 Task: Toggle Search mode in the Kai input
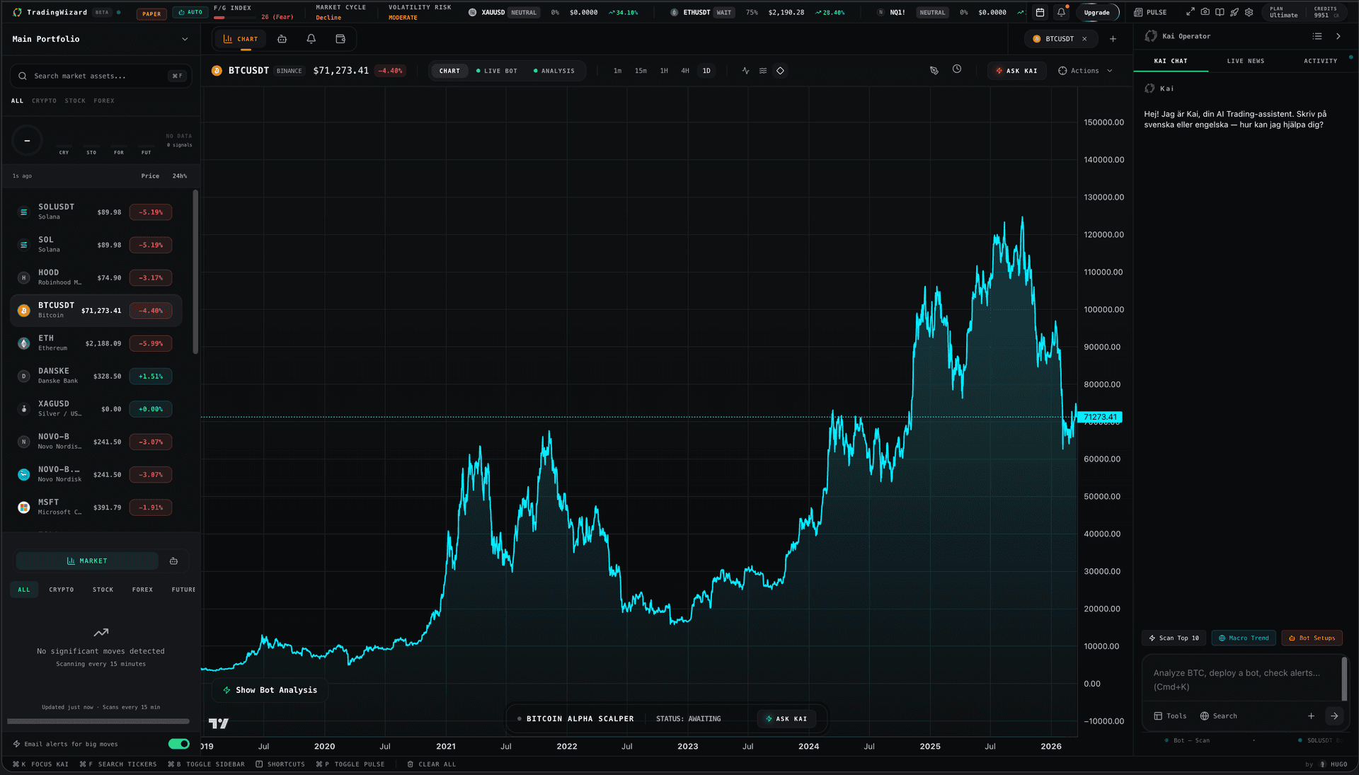coord(1218,716)
